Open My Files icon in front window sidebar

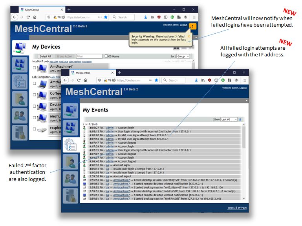(70, 162)
